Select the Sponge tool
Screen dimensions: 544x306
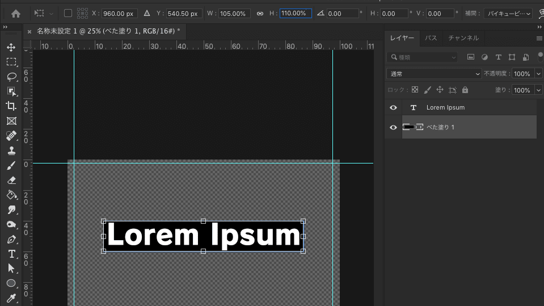(11, 225)
